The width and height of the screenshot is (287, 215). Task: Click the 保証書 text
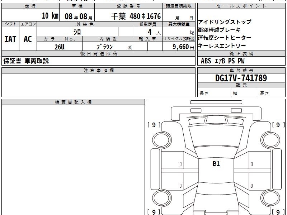click(x=12, y=61)
